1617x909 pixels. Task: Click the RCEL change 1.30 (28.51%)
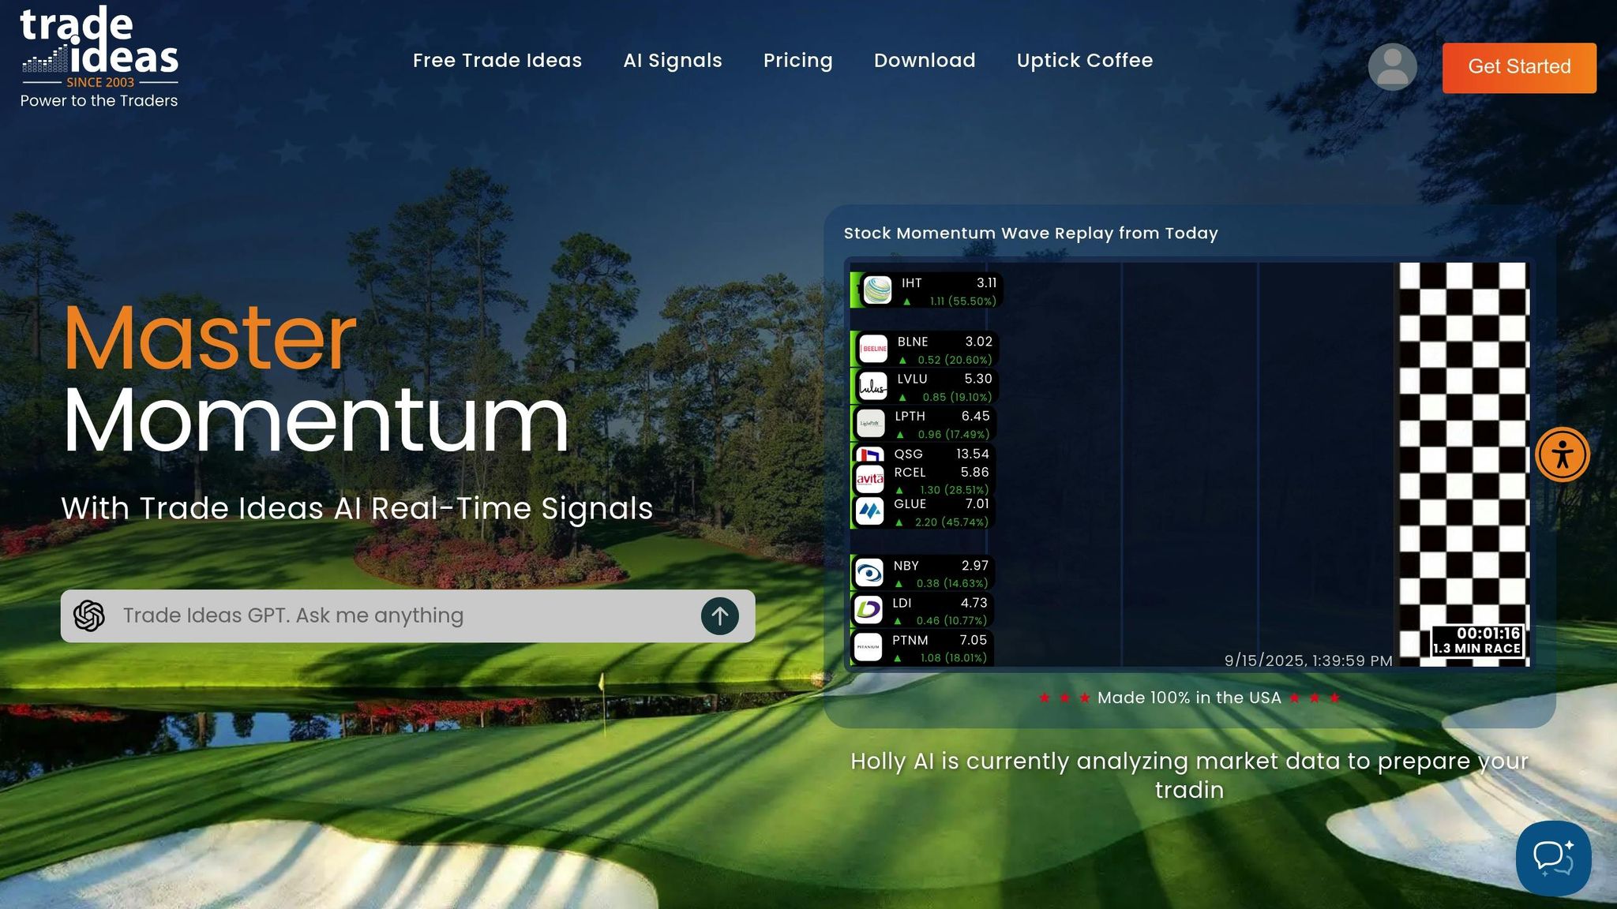(x=954, y=490)
